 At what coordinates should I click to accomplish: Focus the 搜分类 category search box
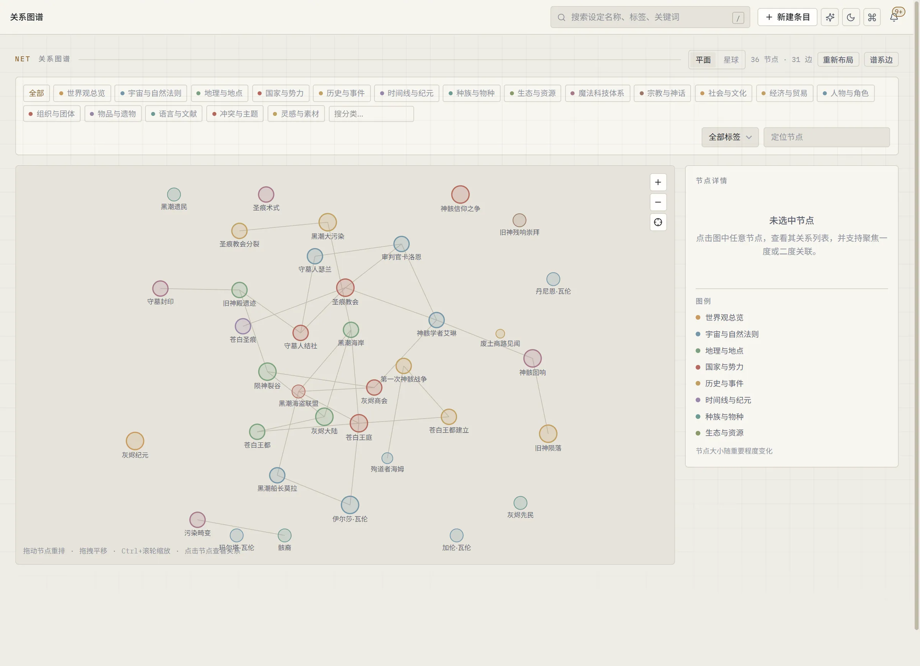(x=371, y=114)
